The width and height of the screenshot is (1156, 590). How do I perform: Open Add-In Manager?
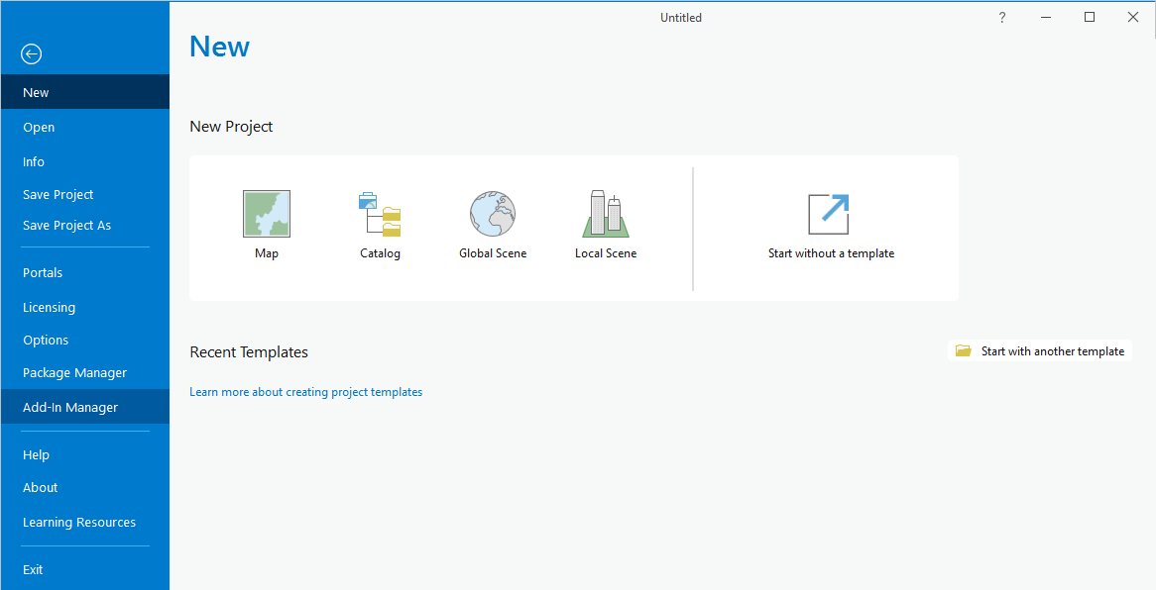click(x=85, y=407)
